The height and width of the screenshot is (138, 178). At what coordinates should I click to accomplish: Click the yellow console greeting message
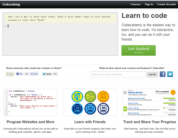(60, 18)
